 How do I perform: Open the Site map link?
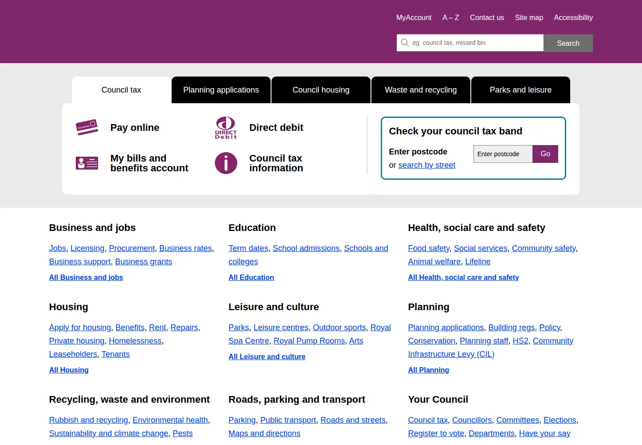[x=529, y=18]
